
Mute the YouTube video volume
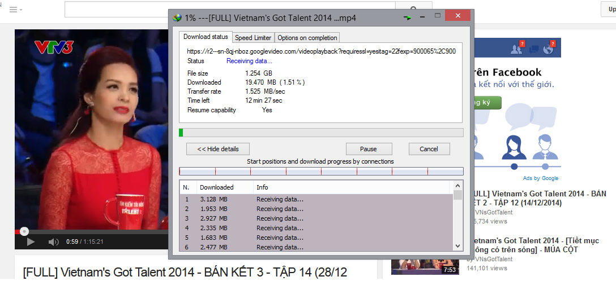(53, 242)
